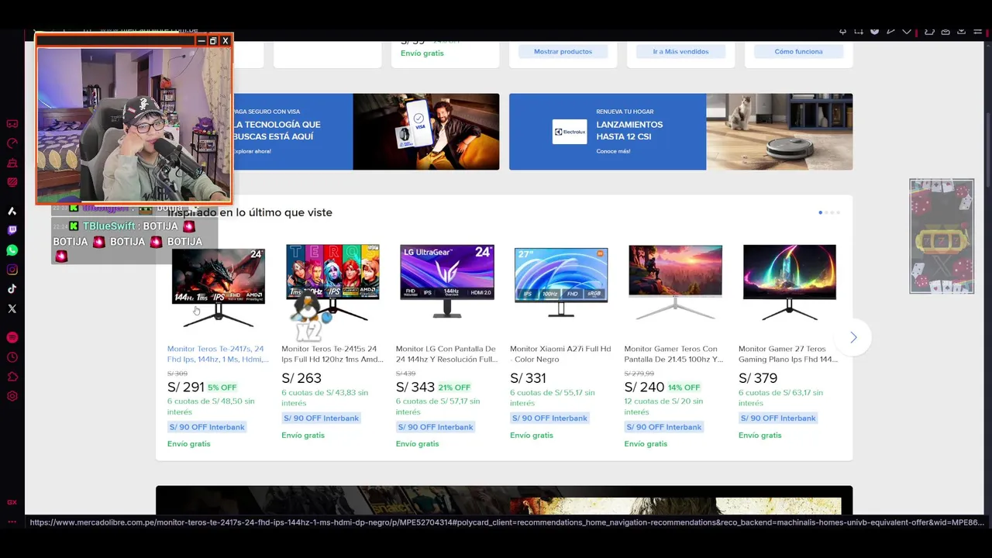
Task: Open browsing history clock icon
Action: pyautogui.click(x=12, y=357)
